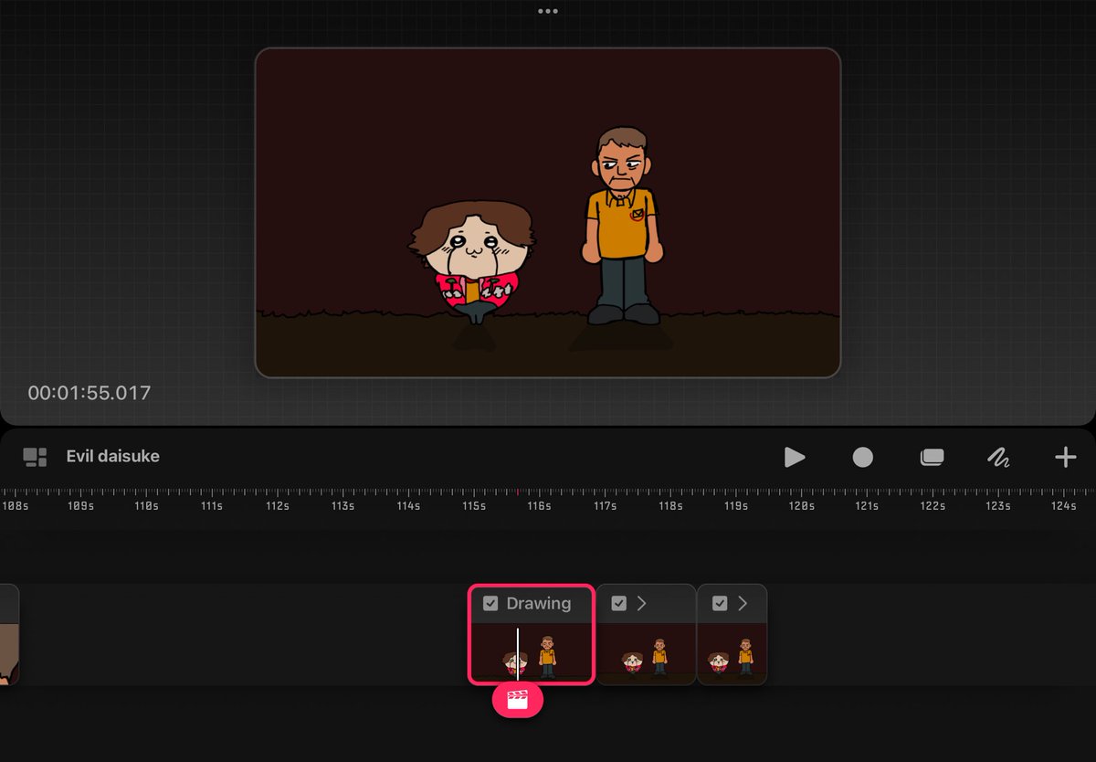
Task: Tap the 113s mark on the ruler
Action: click(343, 505)
